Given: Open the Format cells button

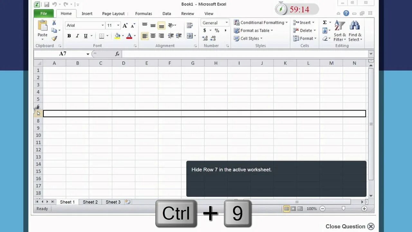Looking at the screenshot, I should pos(305,38).
